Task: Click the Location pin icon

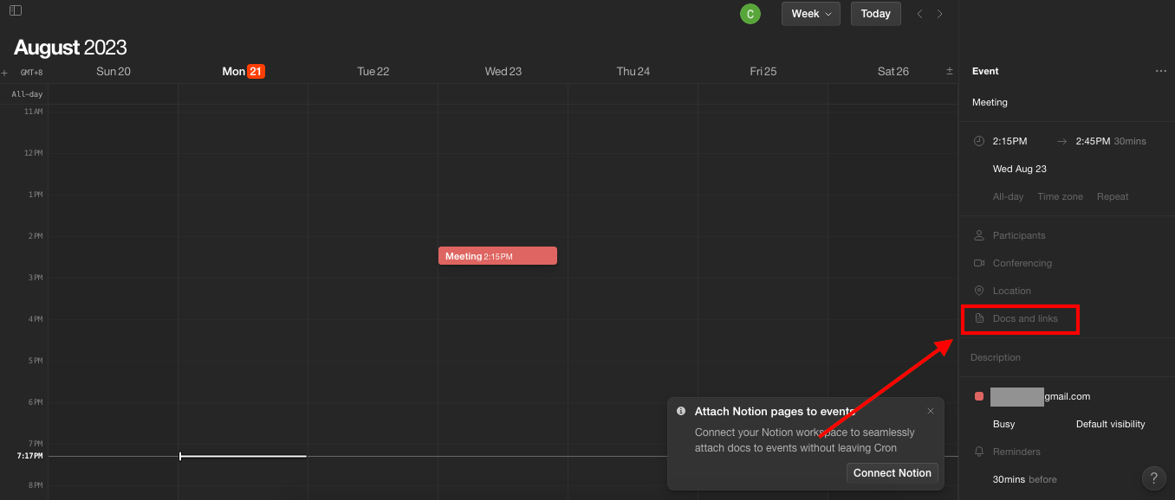Action: pos(979,291)
